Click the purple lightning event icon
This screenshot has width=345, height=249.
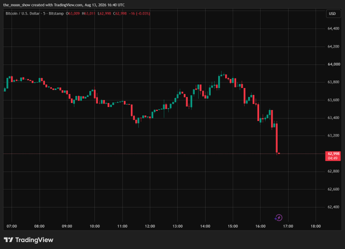click(x=279, y=218)
